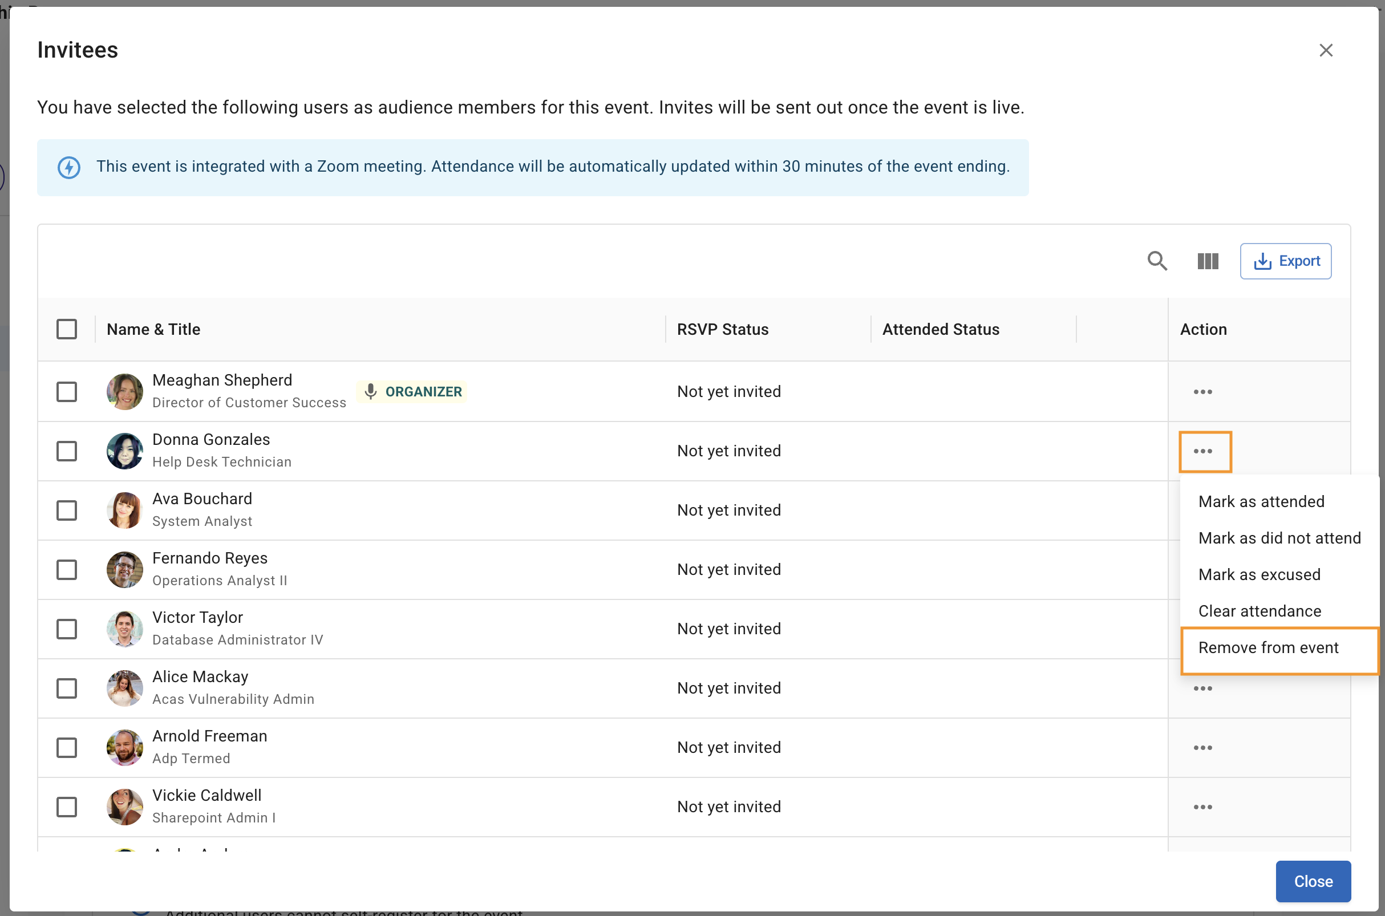1385x916 pixels.
Task: Check the box next to Victor Taylor
Action: pos(67,629)
